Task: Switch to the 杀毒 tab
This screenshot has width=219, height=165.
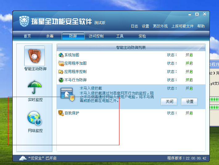Action: (x=50, y=36)
